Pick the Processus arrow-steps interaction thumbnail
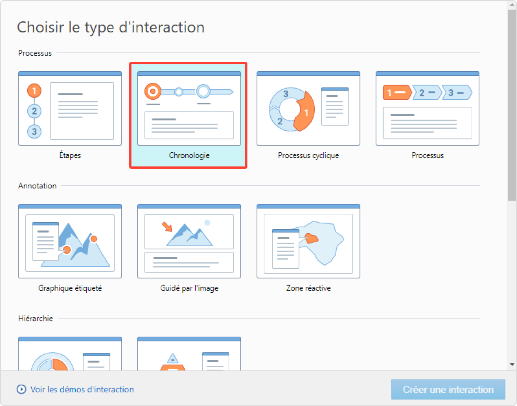 pyautogui.click(x=428, y=109)
